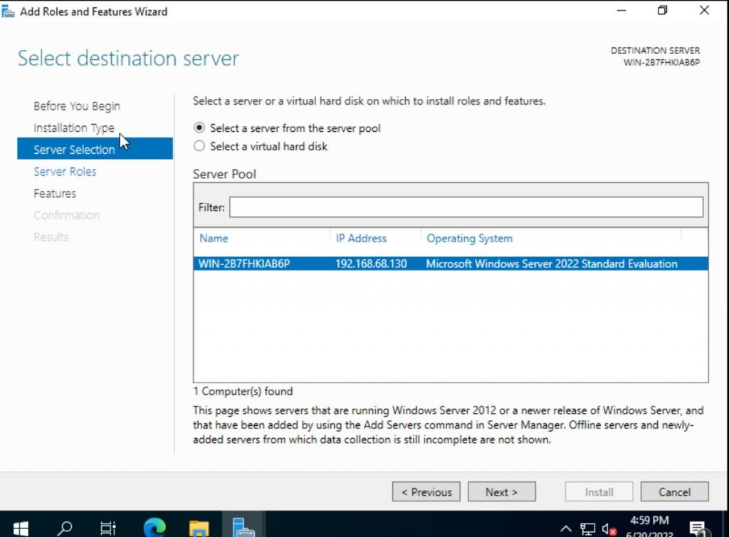Cancel the Add Roles wizard
729x537 pixels.
tap(673, 491)
